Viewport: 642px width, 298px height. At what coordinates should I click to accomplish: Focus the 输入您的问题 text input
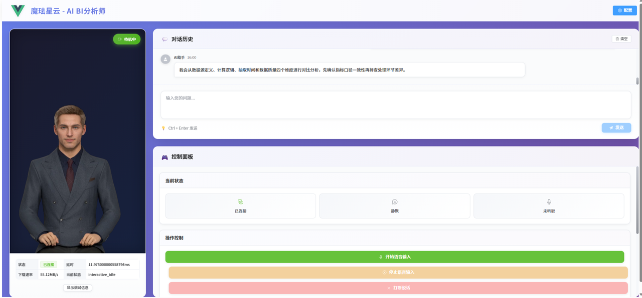tap(396, 104)
